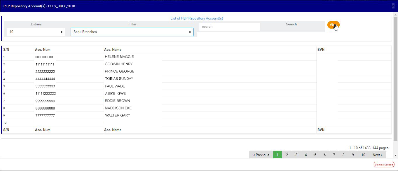Screen dimensions: 398x171
Task: Select page 1 in pagination
Action: [277, 155]
